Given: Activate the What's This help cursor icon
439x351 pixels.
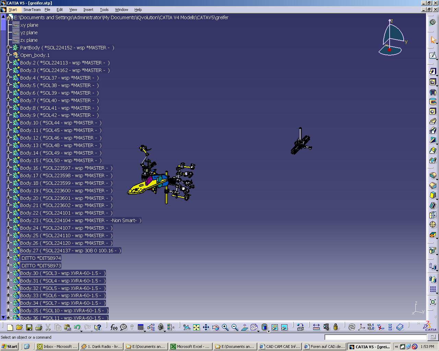Looking at the screenshot, I should point(98,327).
